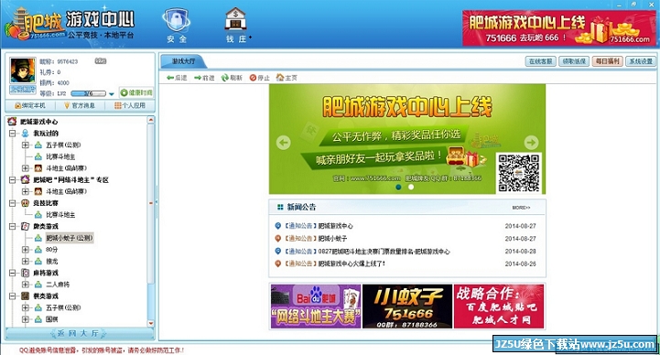Image resolution: width=660 pixels, height=355 pixels.
Task: Open news 肥城游戏中心火爆上线了
Action: coord(352,264)
